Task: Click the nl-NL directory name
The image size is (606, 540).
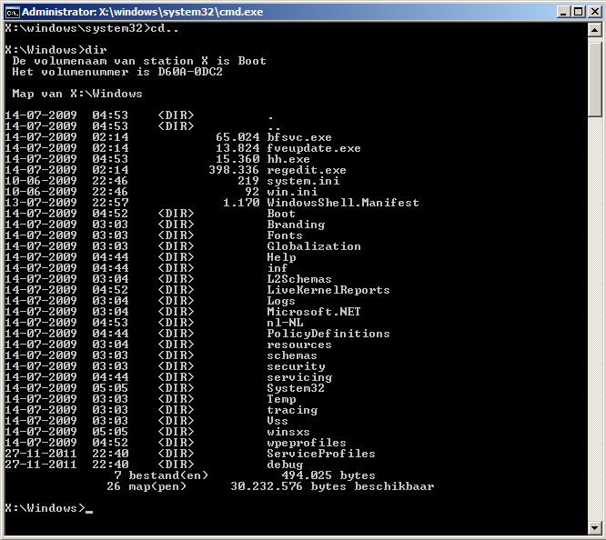Action: pos(285,323)
